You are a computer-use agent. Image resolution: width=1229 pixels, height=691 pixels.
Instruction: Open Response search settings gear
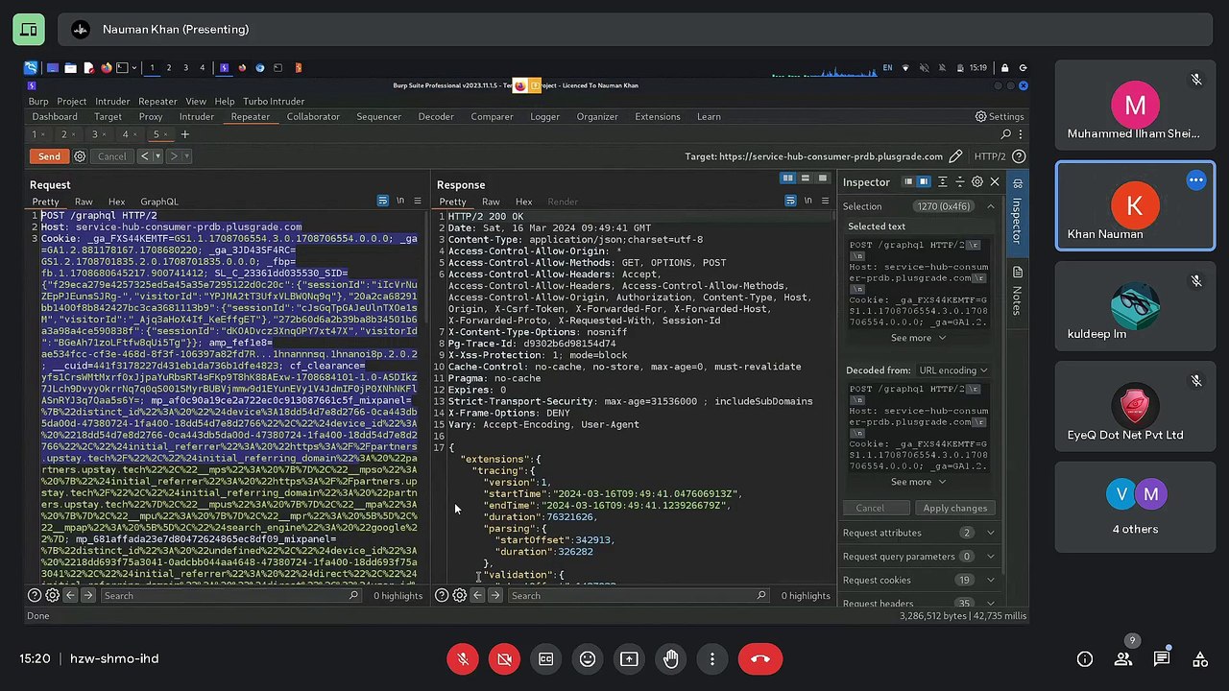(460, 595)
